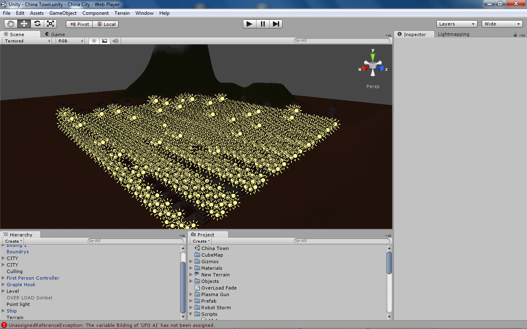Click the Play button
527x329 pixels.
(x=250, y=24)
